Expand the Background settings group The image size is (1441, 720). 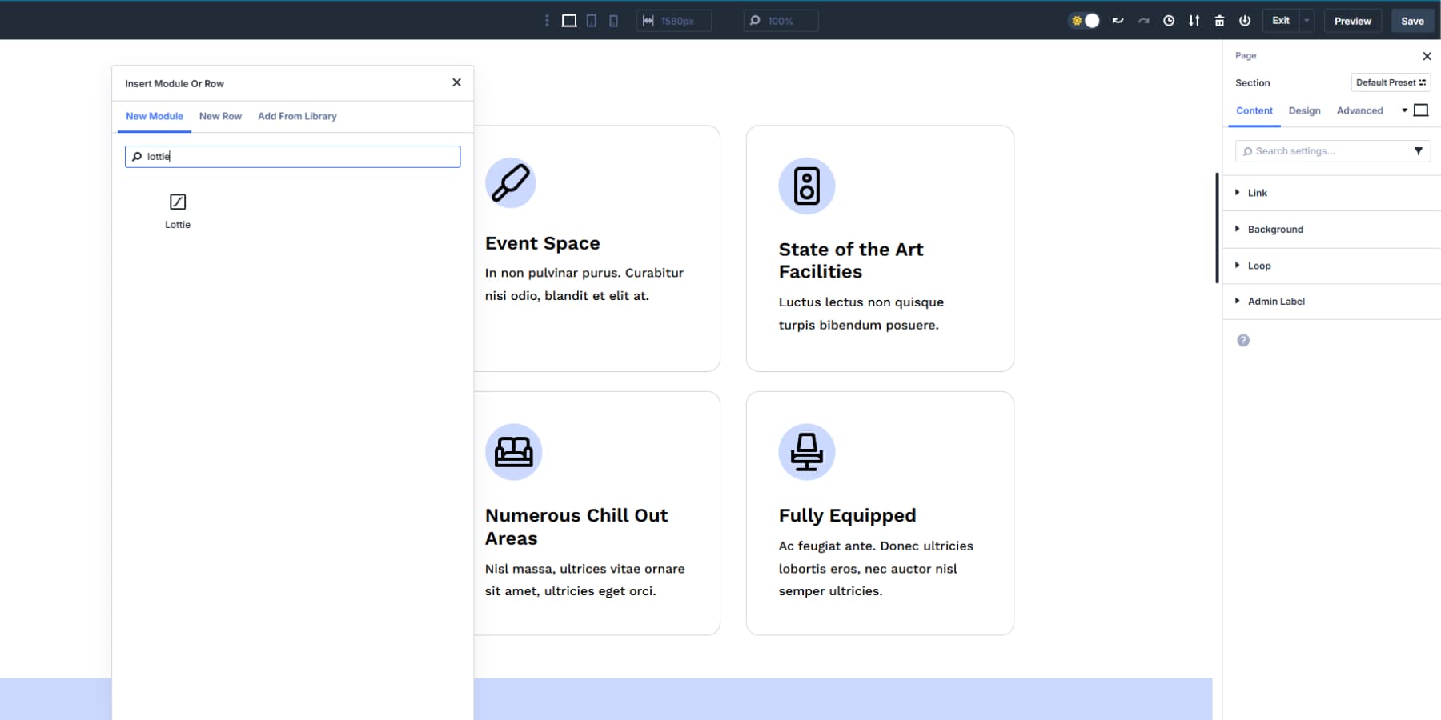[1274, 229]
